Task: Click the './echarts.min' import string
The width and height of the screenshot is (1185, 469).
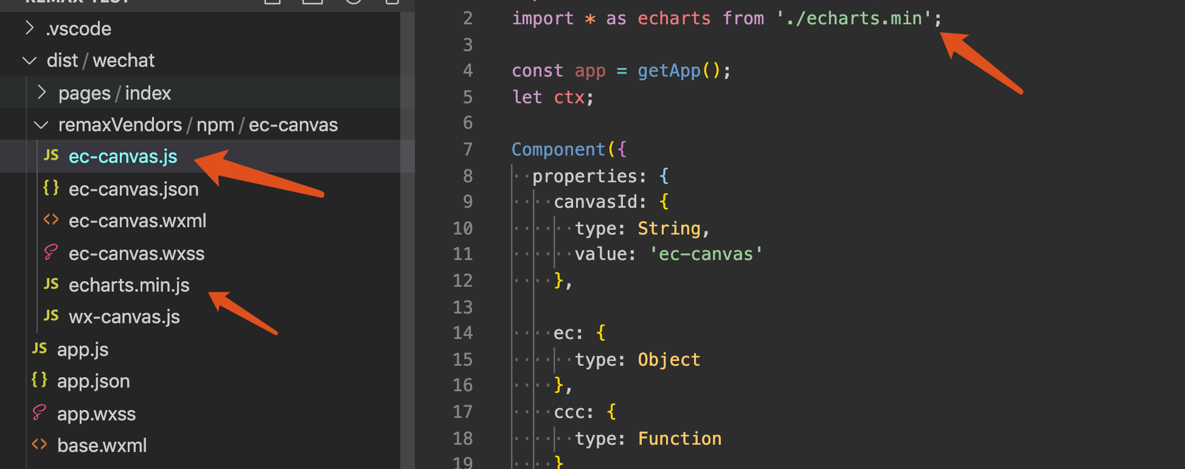Action: [x=853, y=18]
